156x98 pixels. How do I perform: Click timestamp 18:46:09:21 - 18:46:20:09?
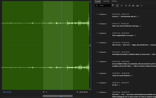pos(121,73)
